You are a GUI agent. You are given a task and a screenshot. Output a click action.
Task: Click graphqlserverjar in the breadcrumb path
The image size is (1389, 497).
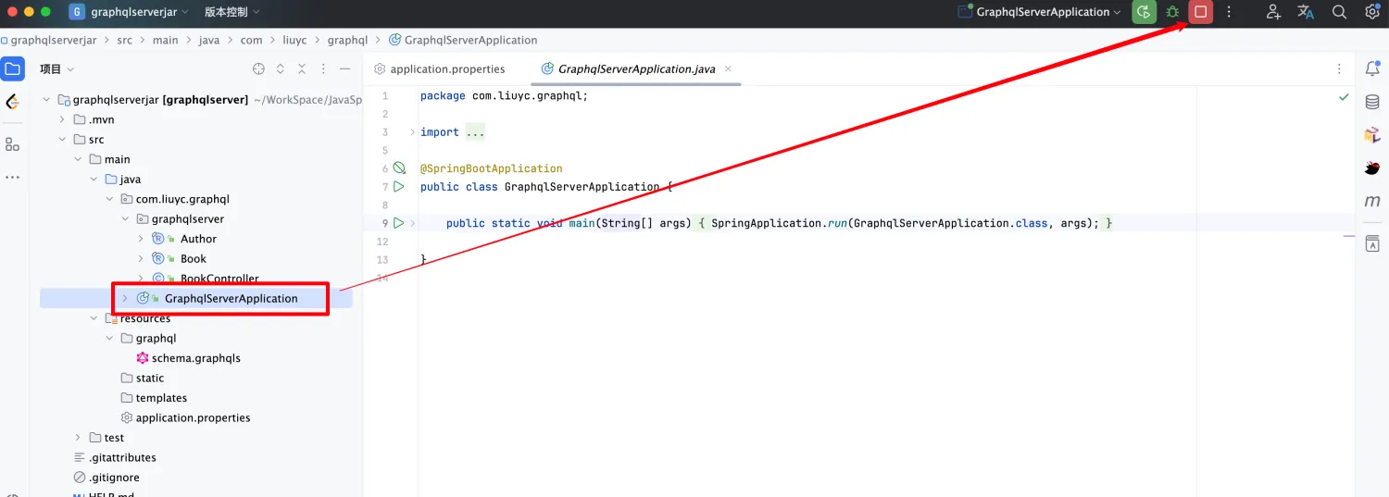pos(54,40)
